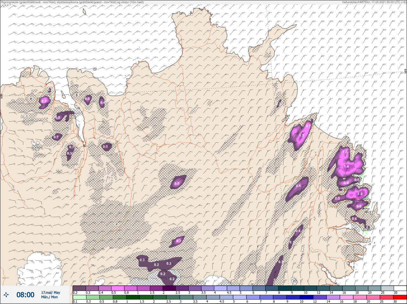Screen dimensions: 407x304
Task: Select the red legend swatch ending at 30
Action: pyautogui.click(x=400, y=297)
